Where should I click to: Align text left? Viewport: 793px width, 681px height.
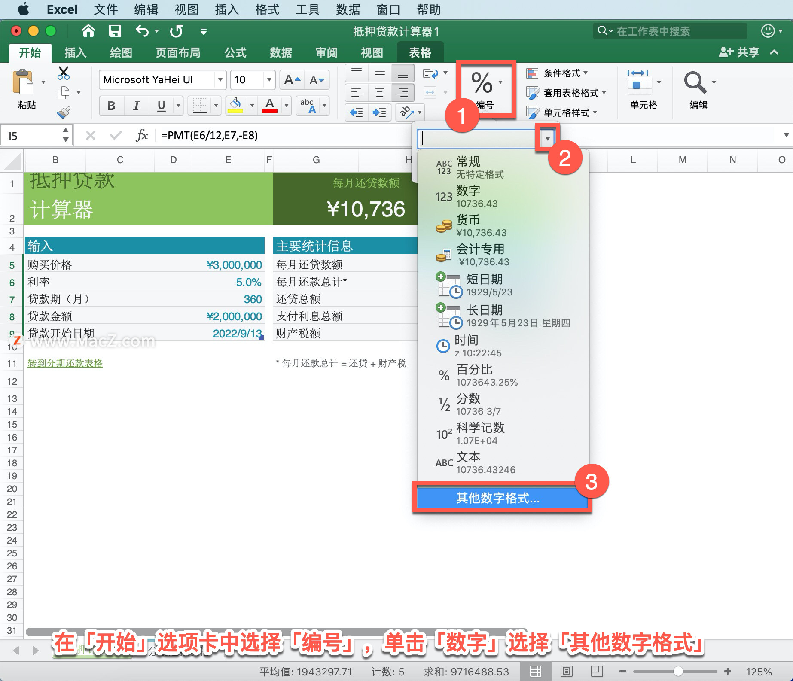(357, 92)
